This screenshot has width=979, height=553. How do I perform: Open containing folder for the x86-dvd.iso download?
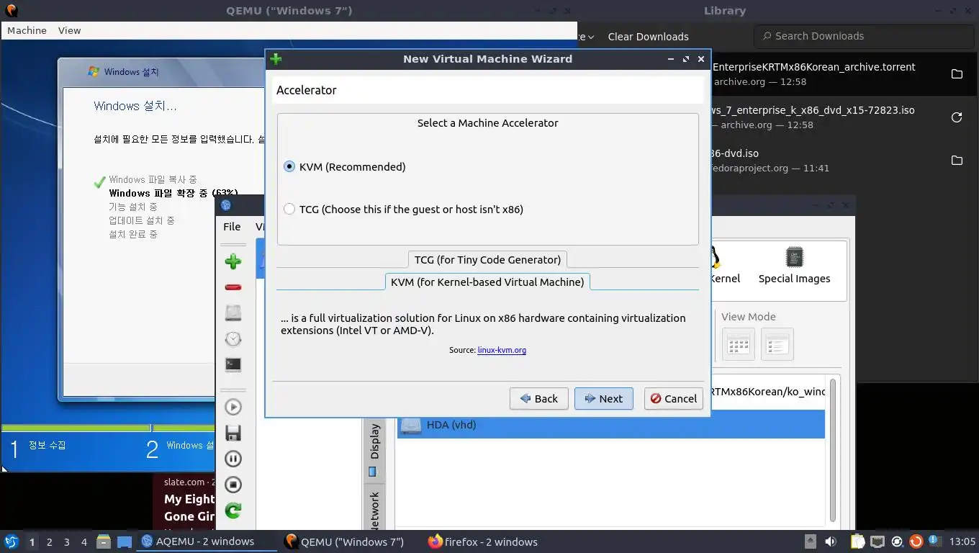coord(957,161)
